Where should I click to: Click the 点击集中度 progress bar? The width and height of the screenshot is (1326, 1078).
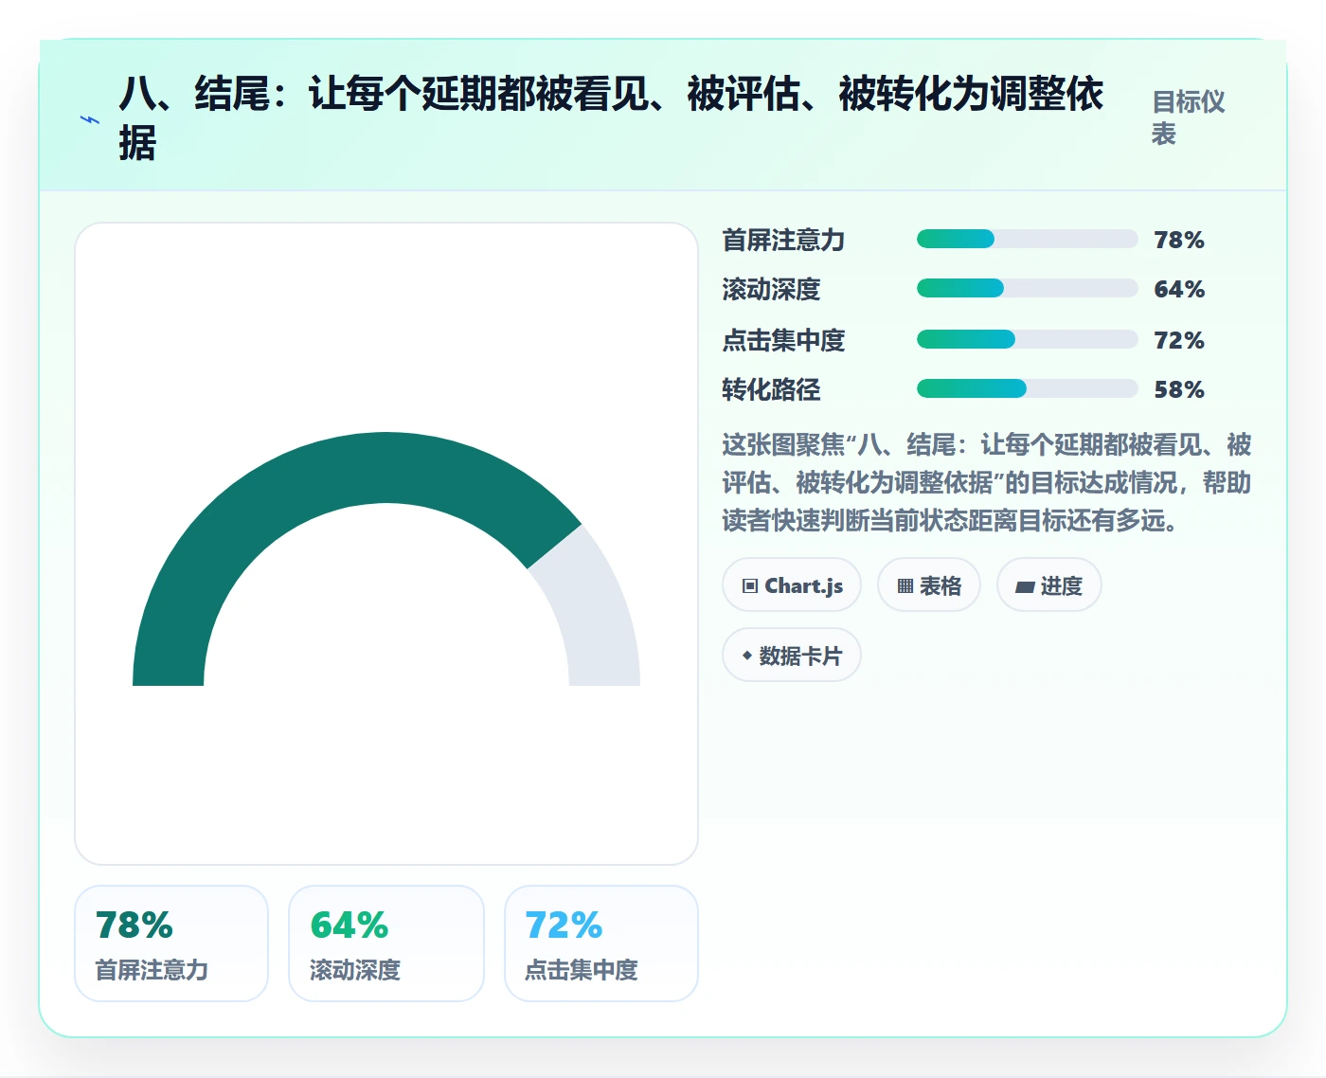tap(1027, 339)
